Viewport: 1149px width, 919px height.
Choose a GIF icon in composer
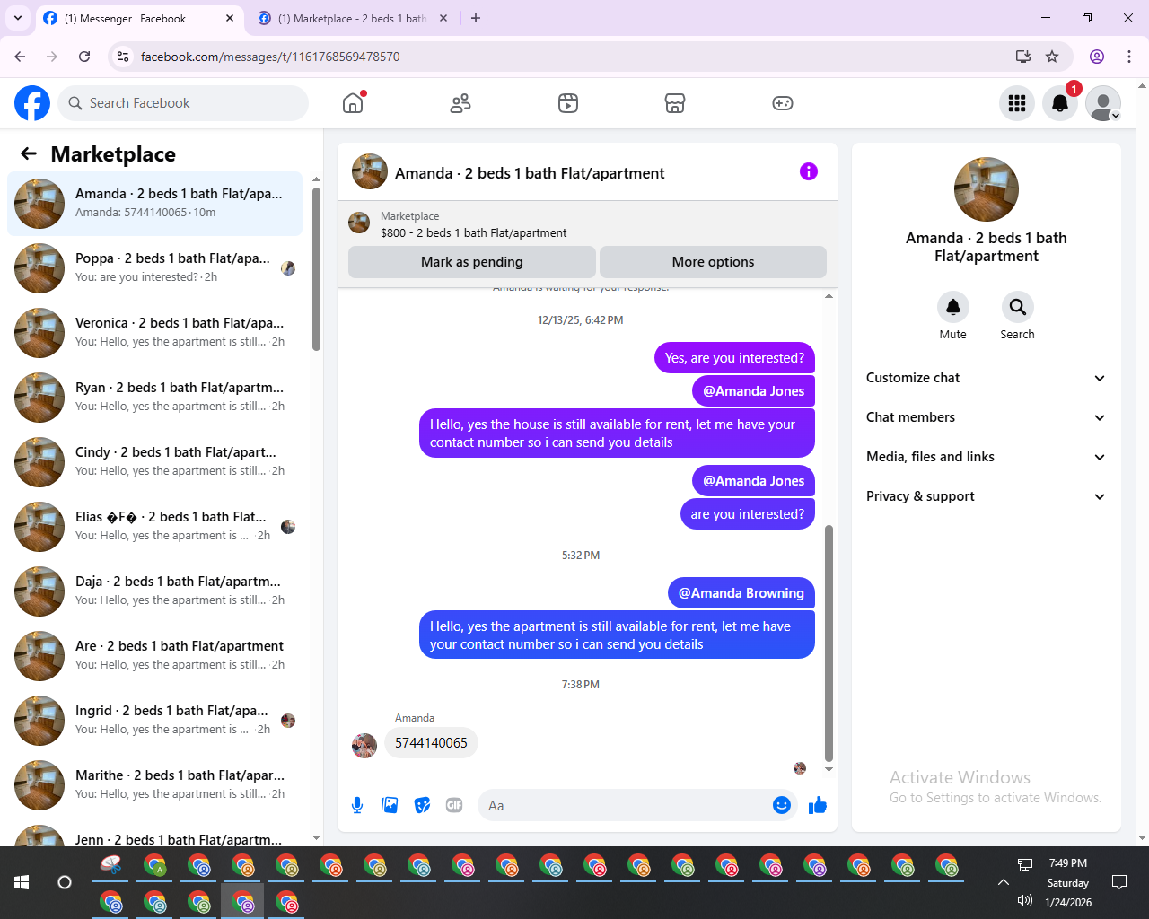[454, 805]
